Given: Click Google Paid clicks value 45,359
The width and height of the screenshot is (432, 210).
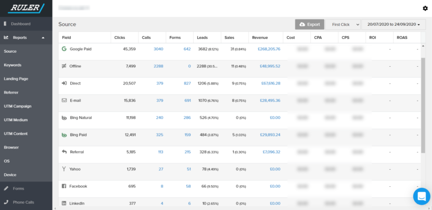Looking at the screenshot, I should 129,49.
